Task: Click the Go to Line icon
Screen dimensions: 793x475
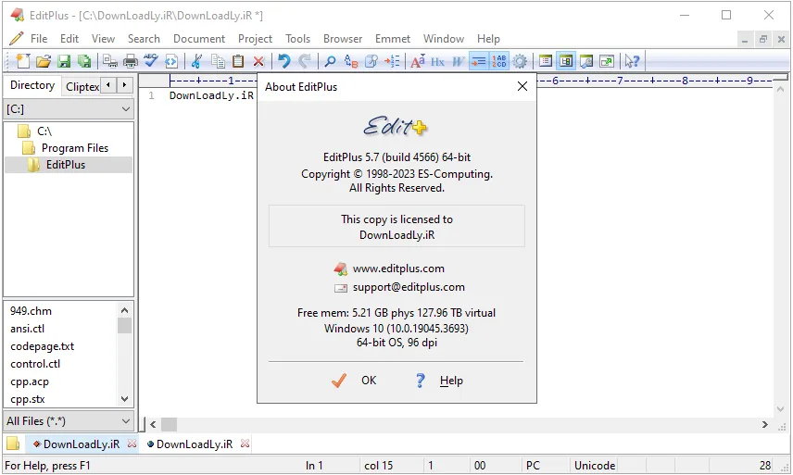Action: (x=392, y=61)
